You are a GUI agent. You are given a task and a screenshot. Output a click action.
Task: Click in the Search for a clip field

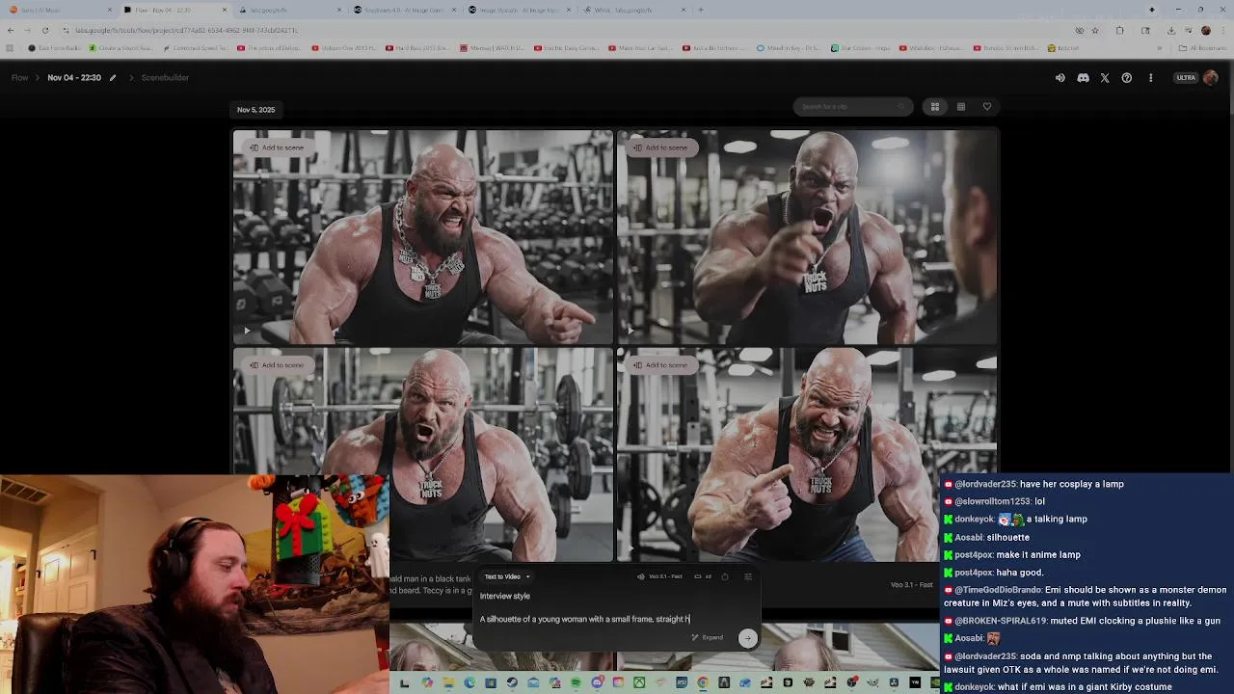tap(852, 106)
